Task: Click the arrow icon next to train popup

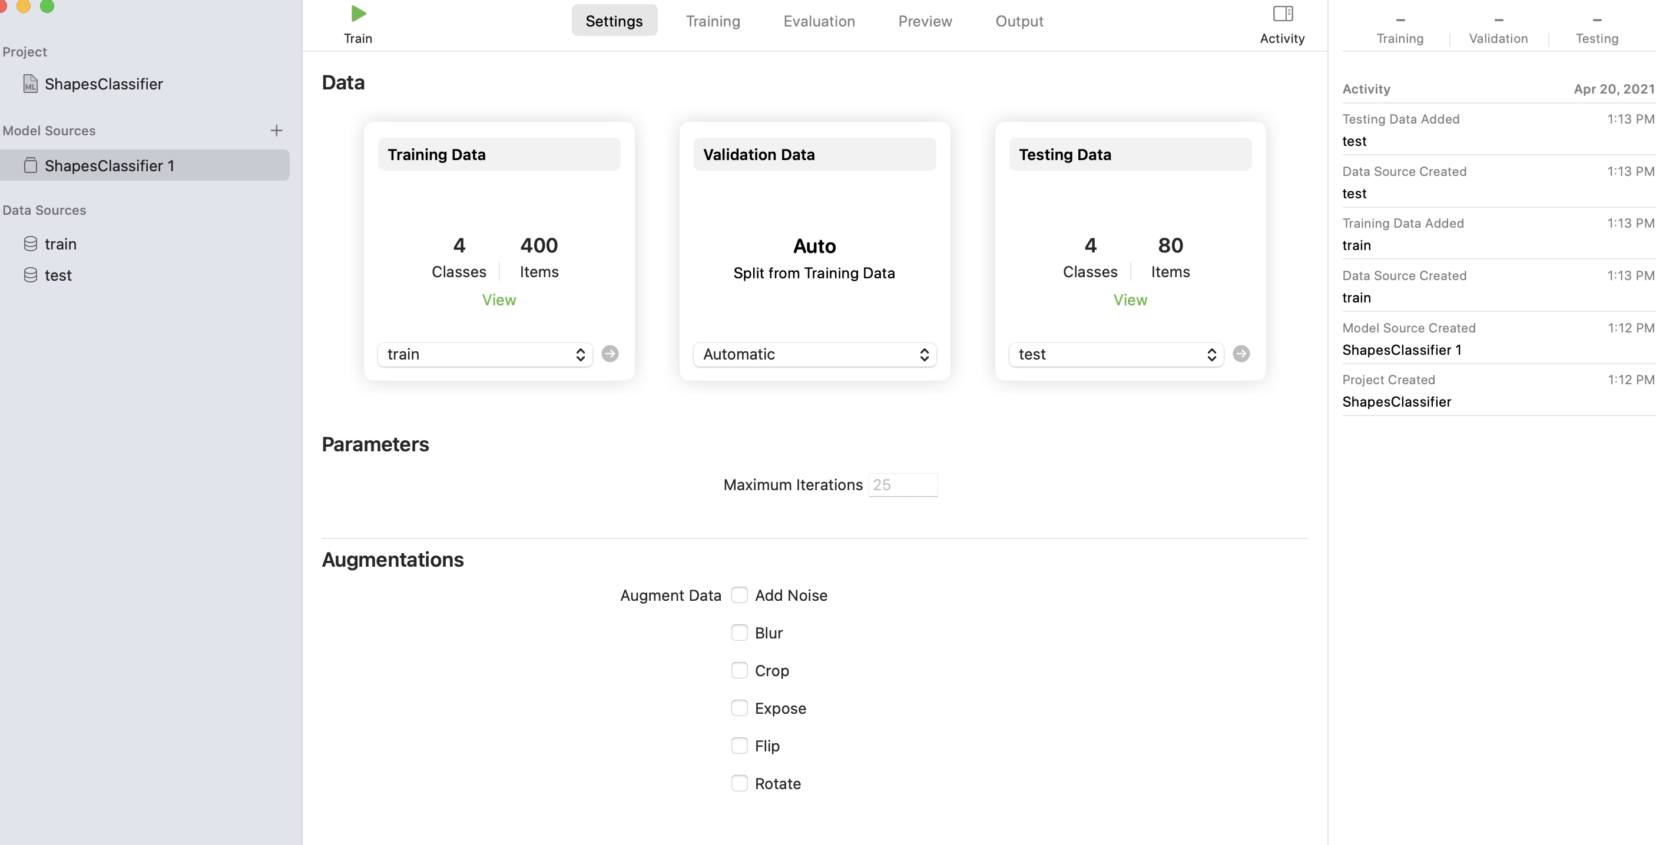Action: pos(610,354)
